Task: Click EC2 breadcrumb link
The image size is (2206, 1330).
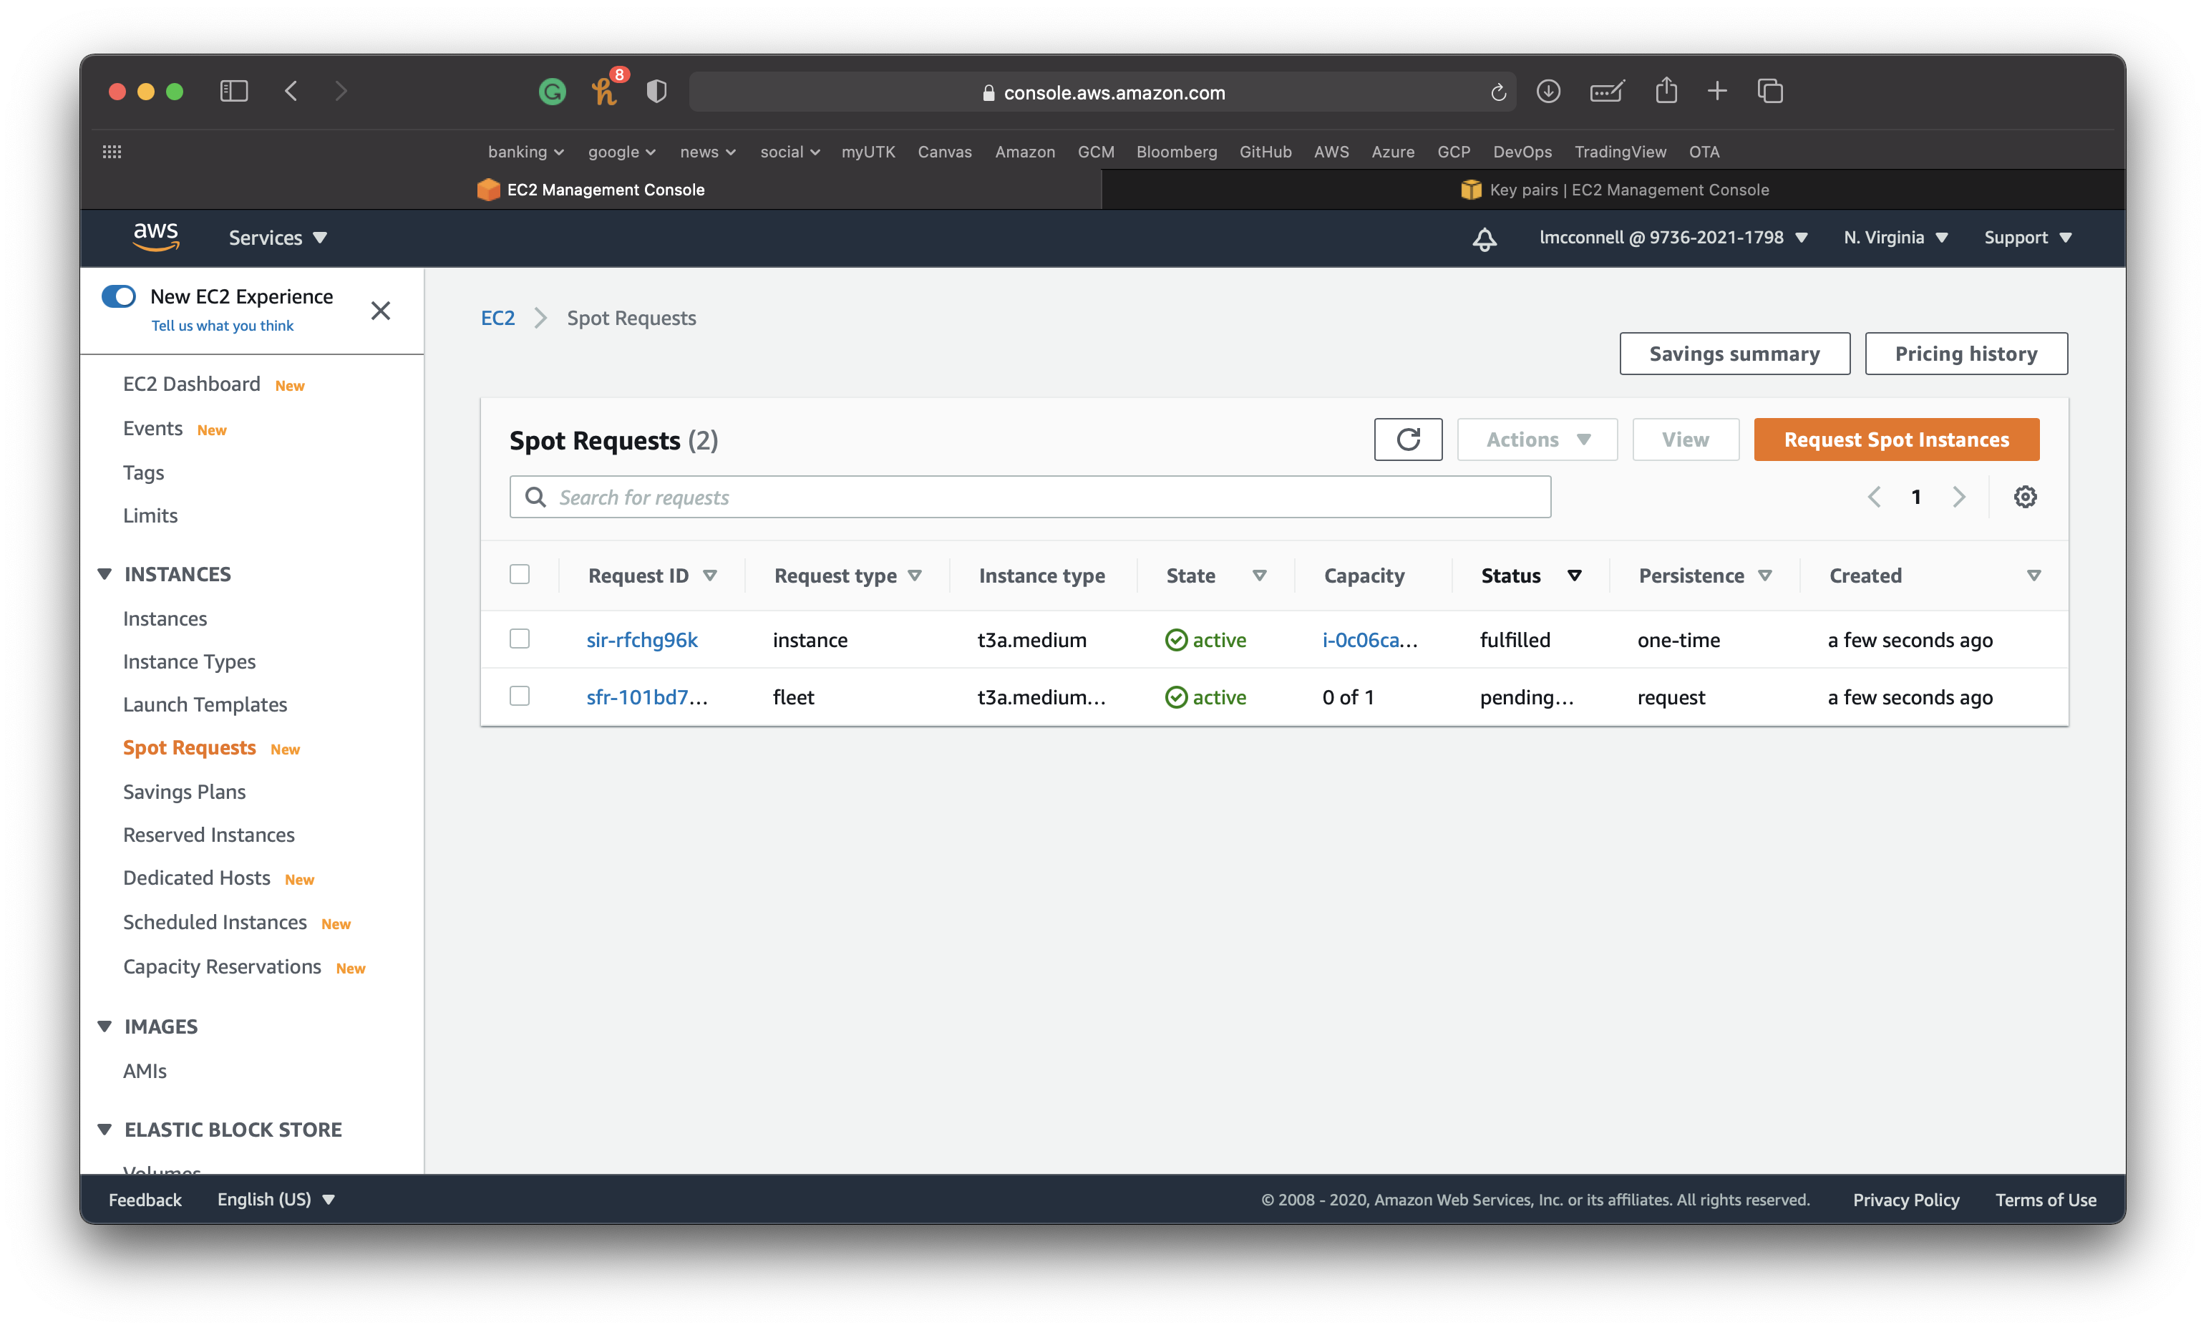Action: 497,318
